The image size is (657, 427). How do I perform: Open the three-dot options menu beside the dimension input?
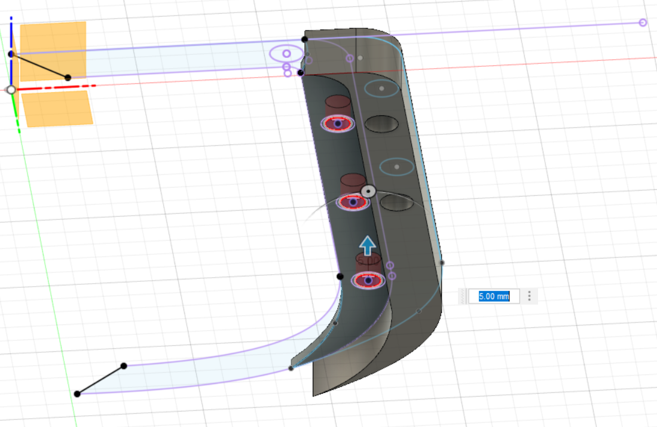coord(529,296)
